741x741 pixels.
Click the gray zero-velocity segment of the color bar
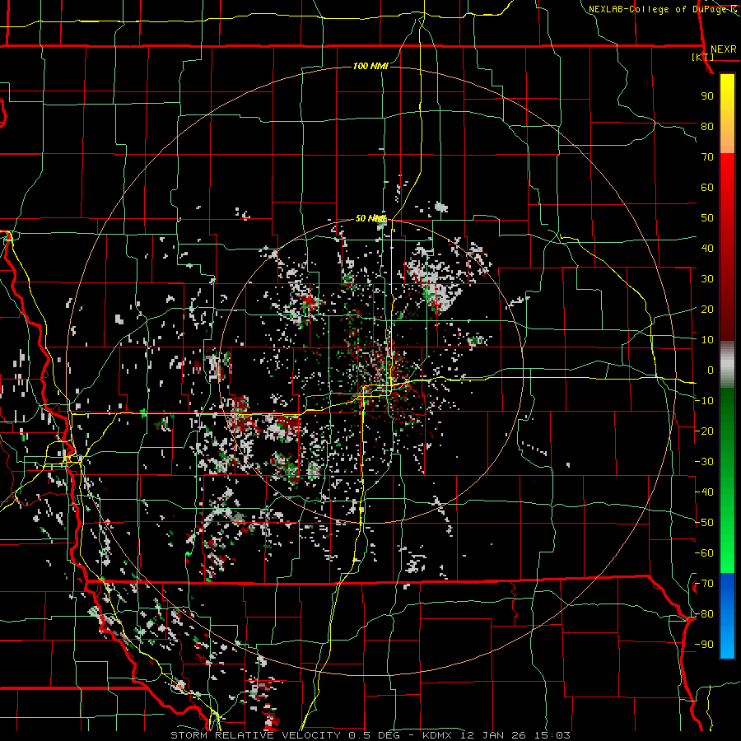click(727, 365)
